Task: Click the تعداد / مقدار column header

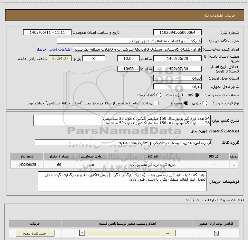Action: tap(59, 156)
